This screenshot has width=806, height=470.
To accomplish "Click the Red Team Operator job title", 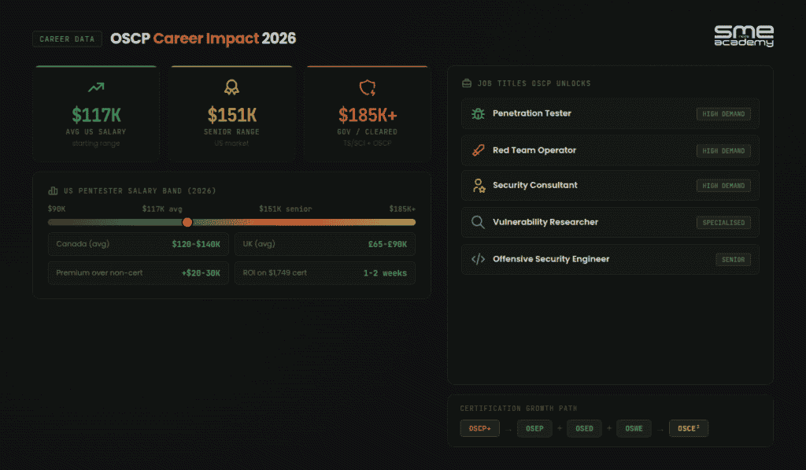I will 534,150.
